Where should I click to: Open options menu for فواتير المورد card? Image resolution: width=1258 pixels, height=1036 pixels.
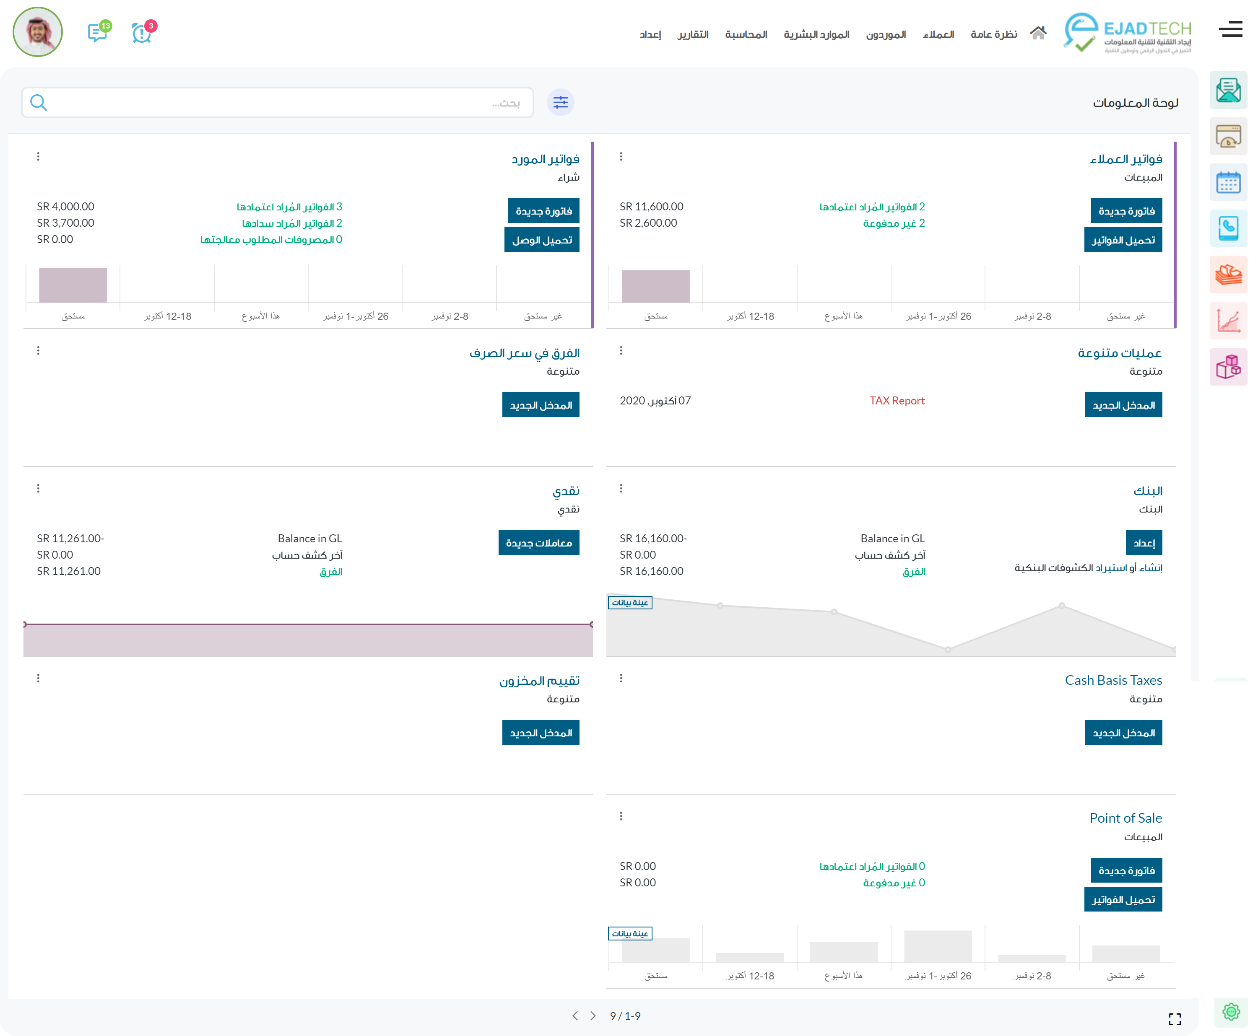pyautogui.click(x=38, y=156)
